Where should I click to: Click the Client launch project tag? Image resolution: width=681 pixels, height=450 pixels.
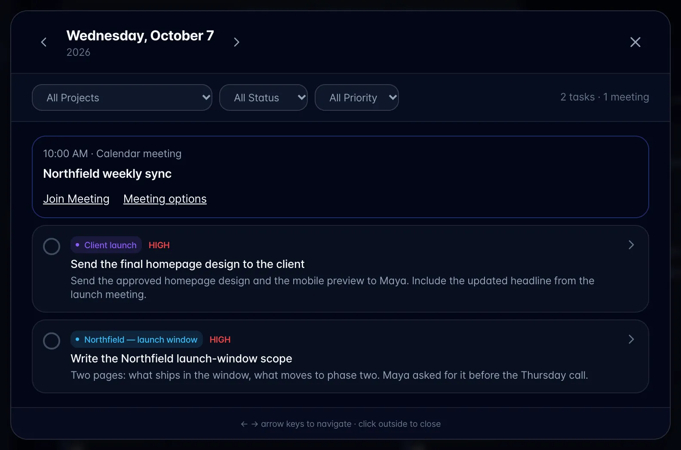[x=106, y=245]
